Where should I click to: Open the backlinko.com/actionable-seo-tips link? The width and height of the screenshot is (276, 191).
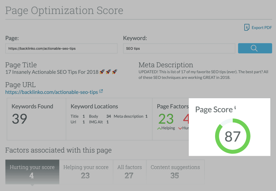tap(51, 92)
